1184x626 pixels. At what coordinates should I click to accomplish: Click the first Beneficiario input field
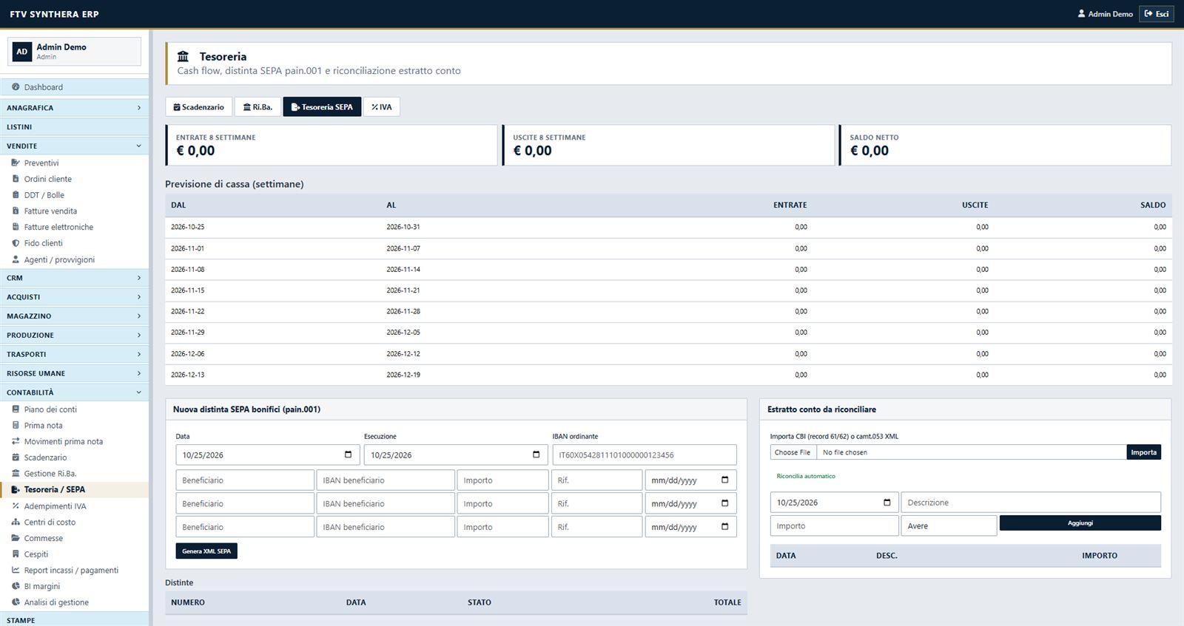click(x=245, y=480)
